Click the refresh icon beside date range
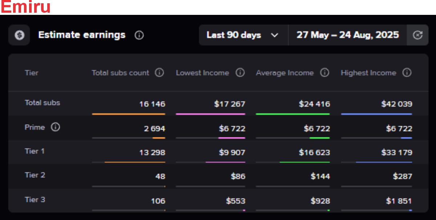 (x=418, y=35)
